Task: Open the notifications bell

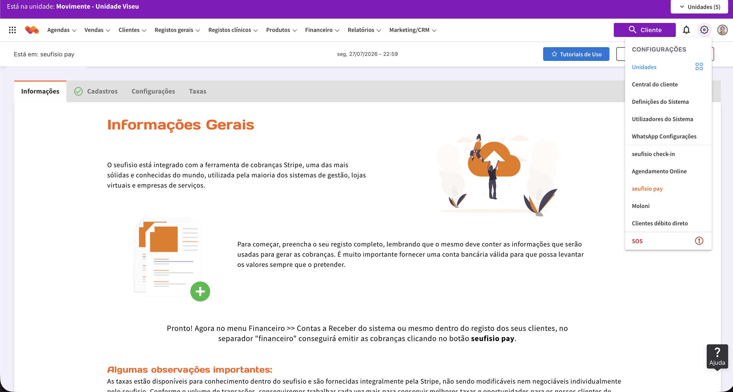Action: click(686, 30)
